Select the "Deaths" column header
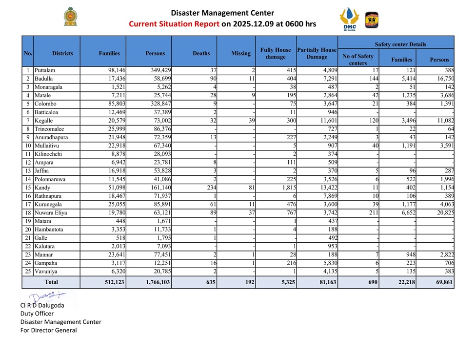 [x=201, y=53]
